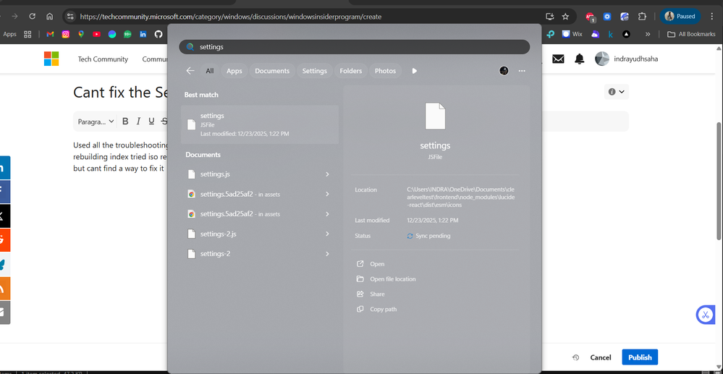Select the Photos filter tab
The height and width of the screenshot is (374, 723).
point(386,71)
